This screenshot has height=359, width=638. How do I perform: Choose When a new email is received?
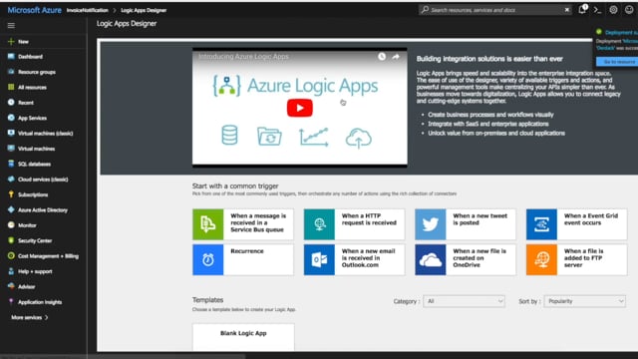click(355, 259)
